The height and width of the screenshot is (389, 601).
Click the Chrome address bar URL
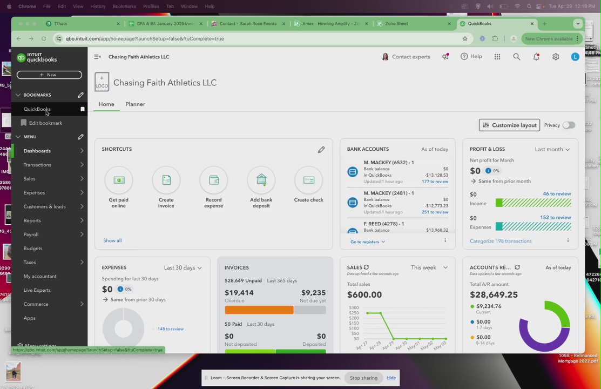tap(145, 39)
